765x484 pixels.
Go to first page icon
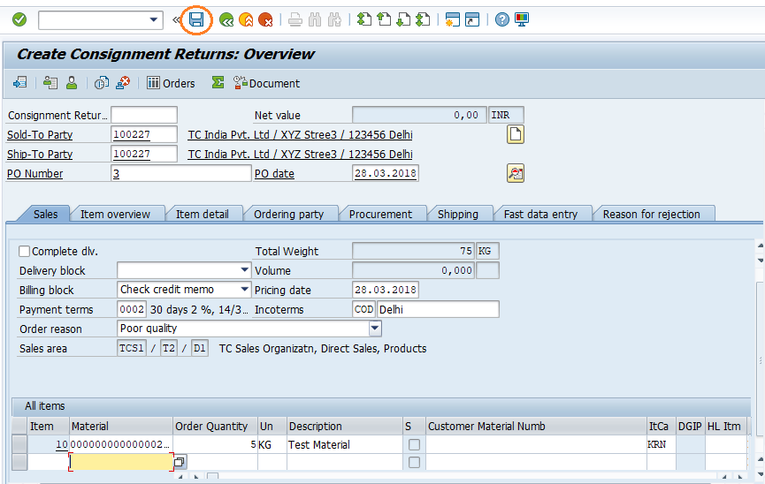[x=364, y=19]
